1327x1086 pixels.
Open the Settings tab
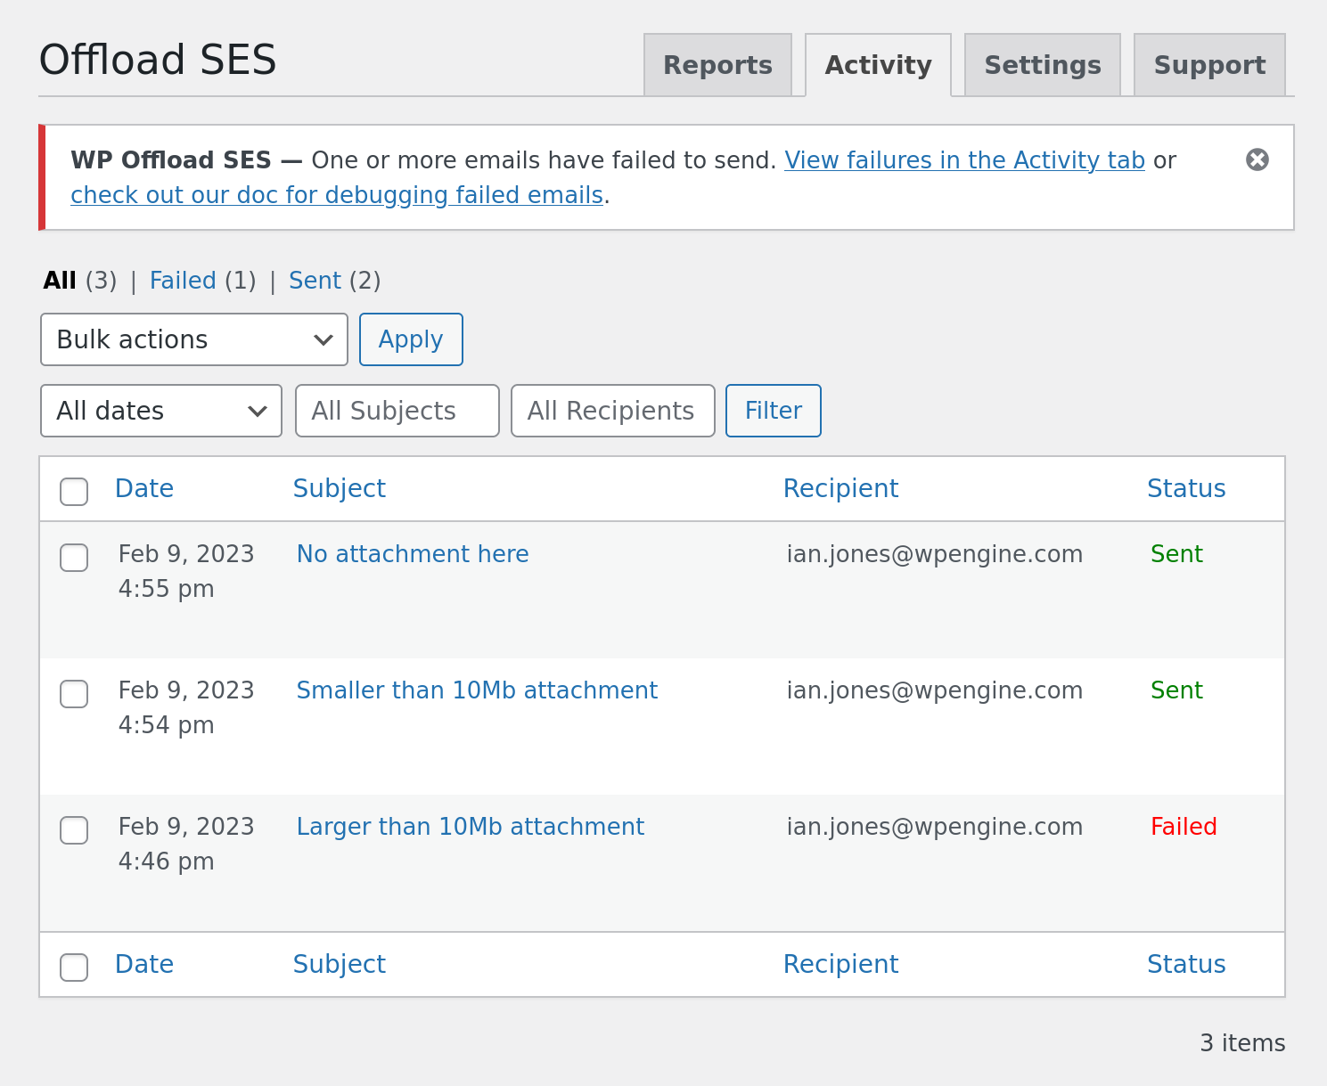(x=1042, y=65)
